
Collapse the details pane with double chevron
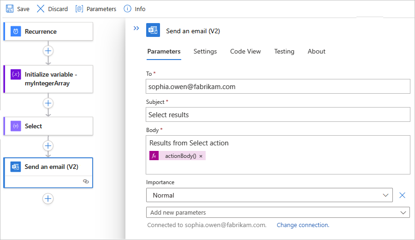coord(136,28)
